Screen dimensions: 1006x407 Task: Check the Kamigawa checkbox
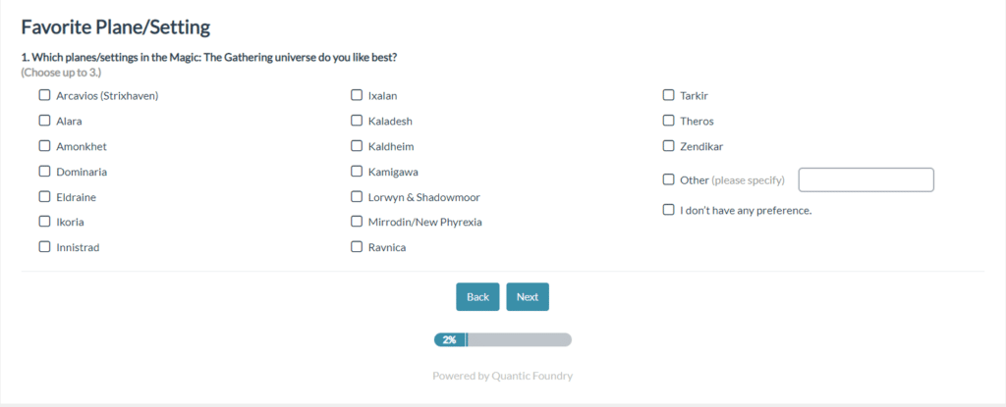pyautogui.click(x=357, y=172)
